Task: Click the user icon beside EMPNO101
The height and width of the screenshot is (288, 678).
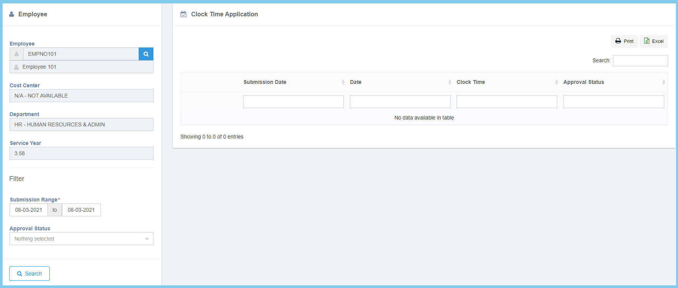Action: click(x=17, y=54)
